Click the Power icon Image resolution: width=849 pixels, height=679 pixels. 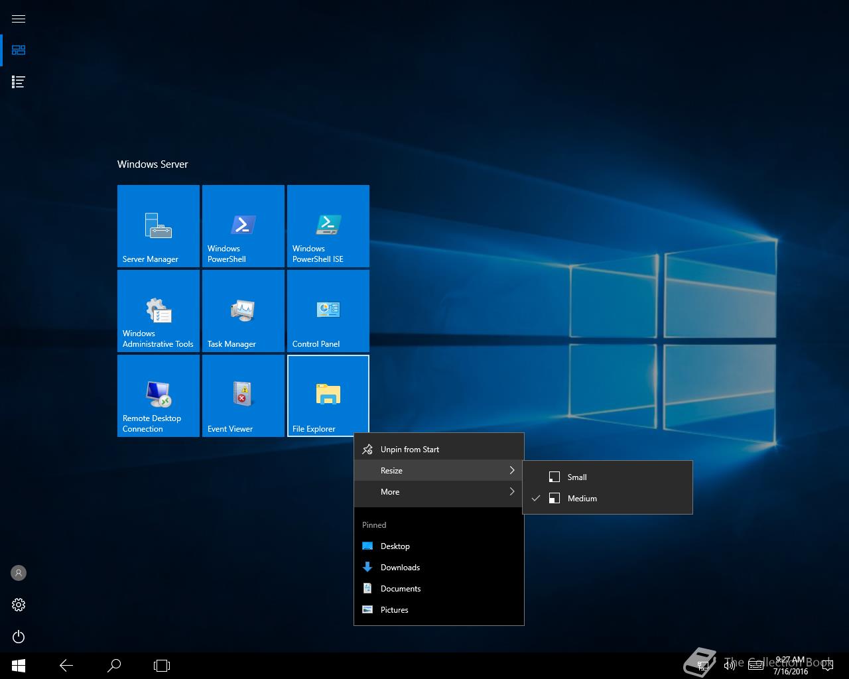pos(19,637)
